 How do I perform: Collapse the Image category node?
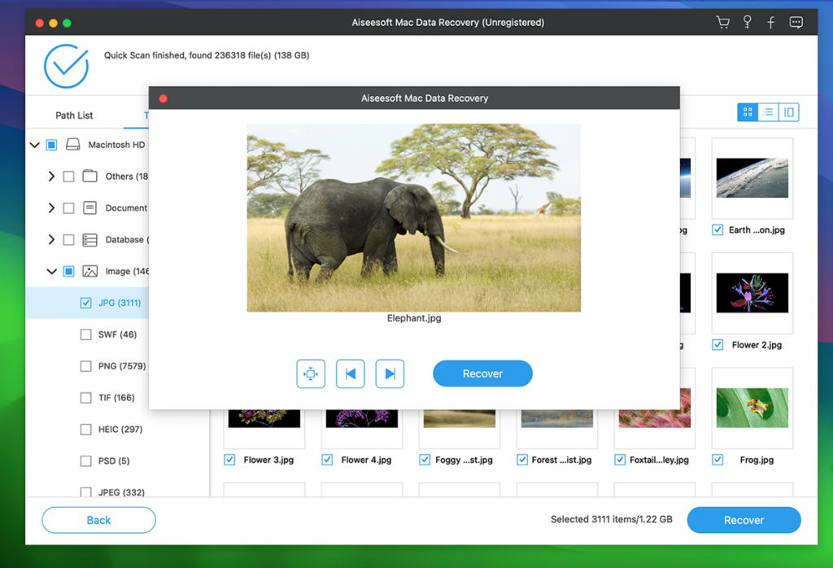click(x=51, y=272)
